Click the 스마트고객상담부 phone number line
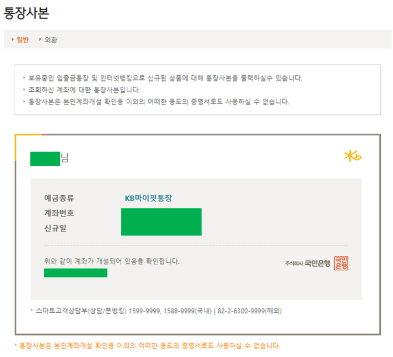 click(x=159, y=311)
